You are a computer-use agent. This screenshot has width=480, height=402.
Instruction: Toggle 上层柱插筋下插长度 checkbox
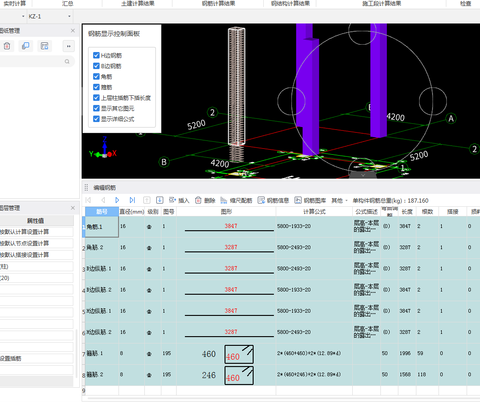[96, 98]
